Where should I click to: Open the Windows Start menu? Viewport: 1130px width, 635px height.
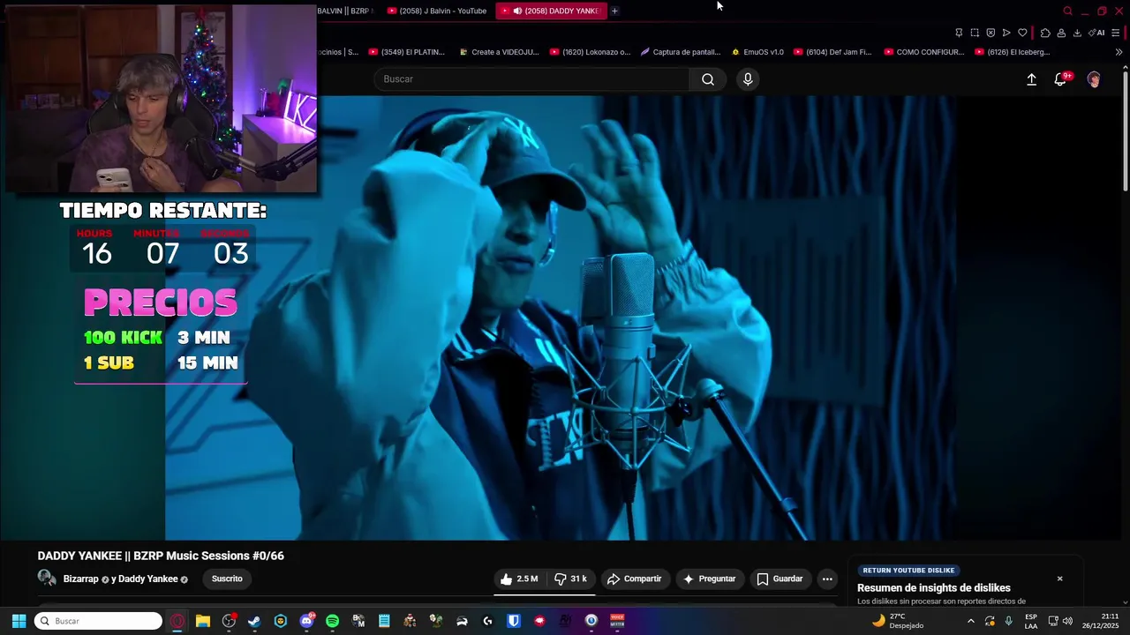[19, 621]
